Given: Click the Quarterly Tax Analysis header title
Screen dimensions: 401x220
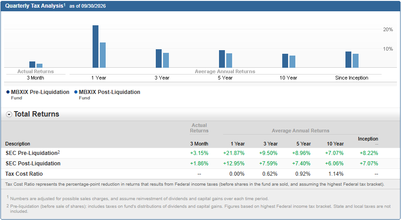Looking at the screenshot, I should tap(34, 6).
